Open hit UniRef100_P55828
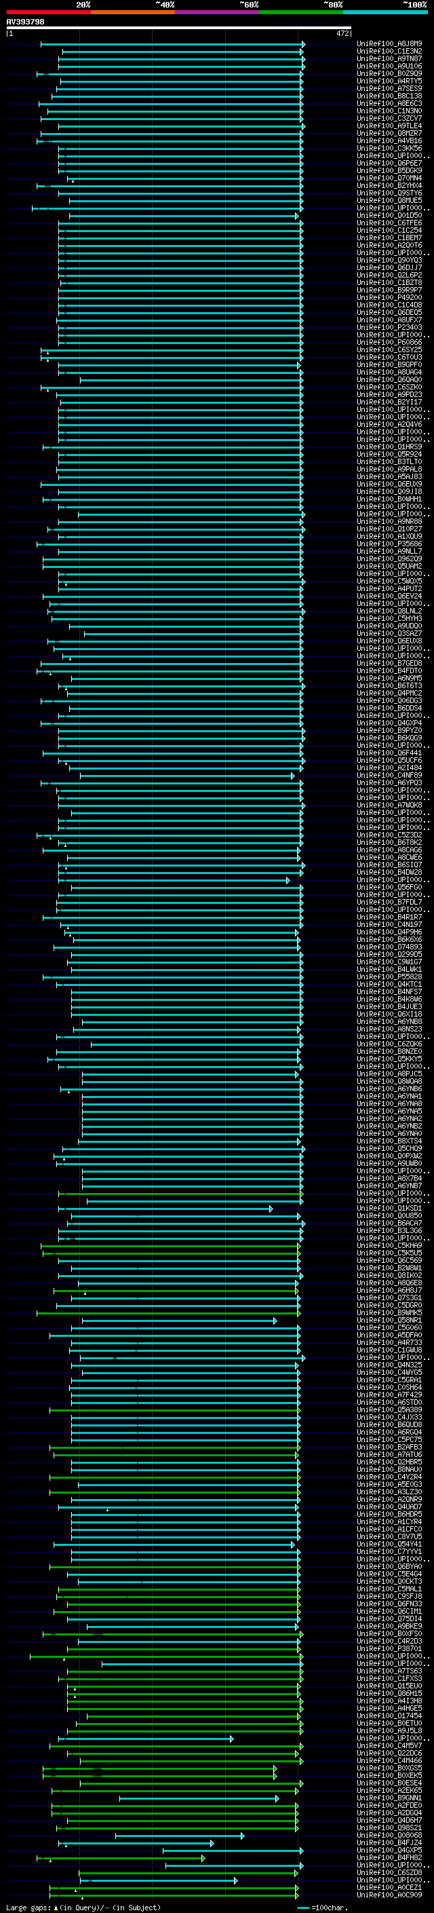Screen dimensions: 434x1913 coord(389,977)
